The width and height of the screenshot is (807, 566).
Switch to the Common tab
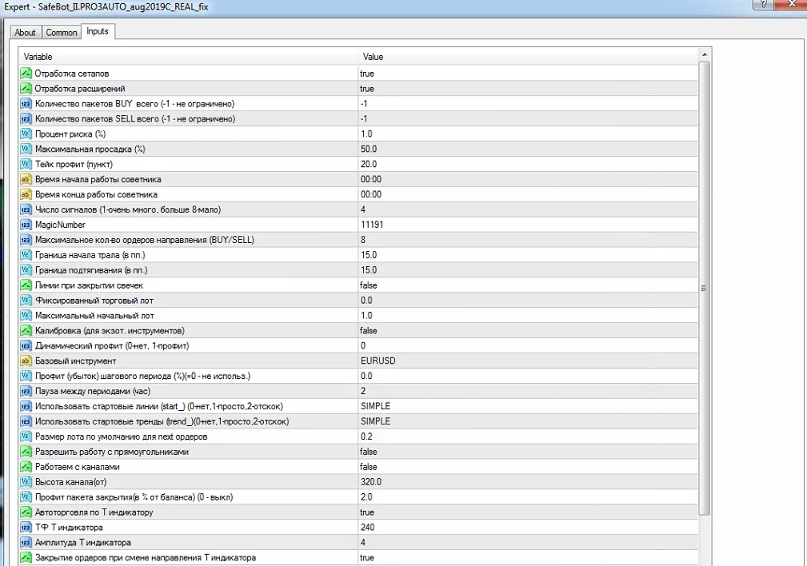tap(61, 32)
